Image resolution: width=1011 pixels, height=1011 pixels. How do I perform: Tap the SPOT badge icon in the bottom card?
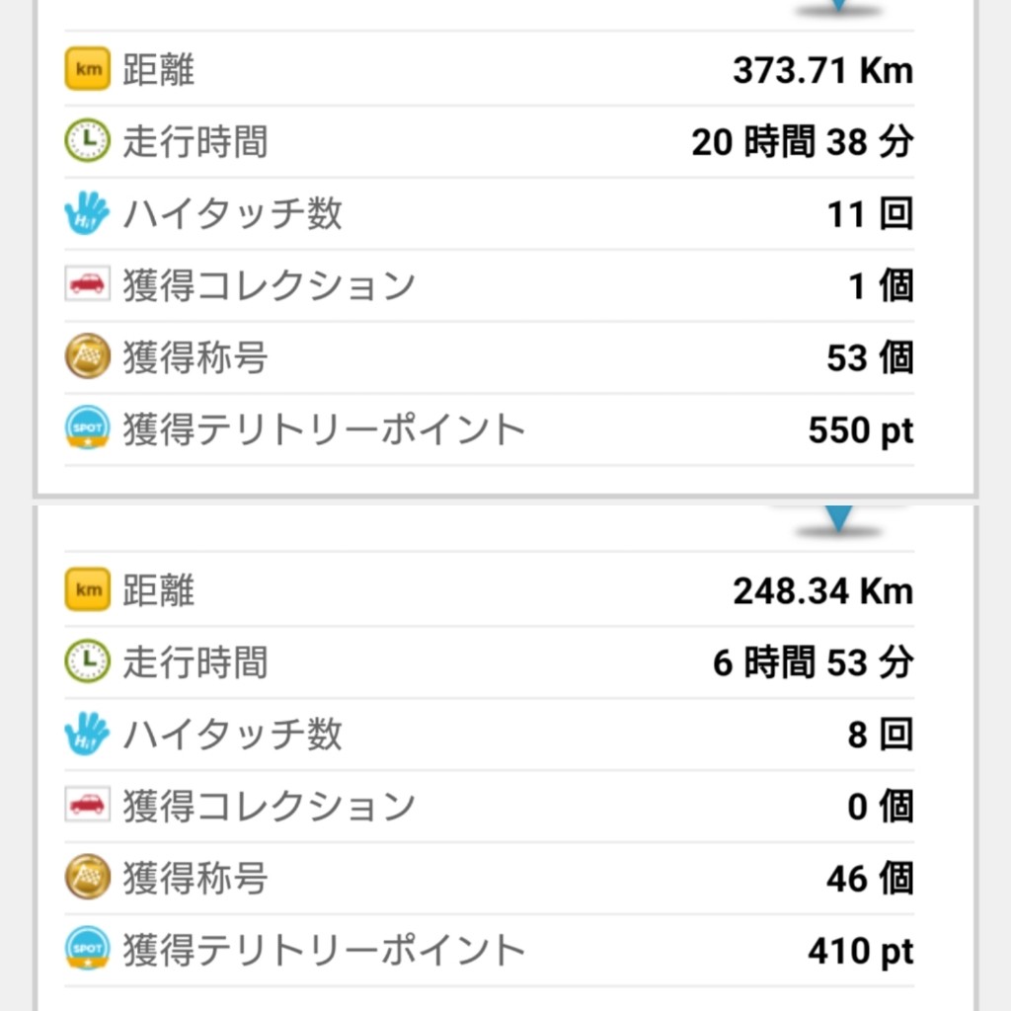click(x=88, y=949)
